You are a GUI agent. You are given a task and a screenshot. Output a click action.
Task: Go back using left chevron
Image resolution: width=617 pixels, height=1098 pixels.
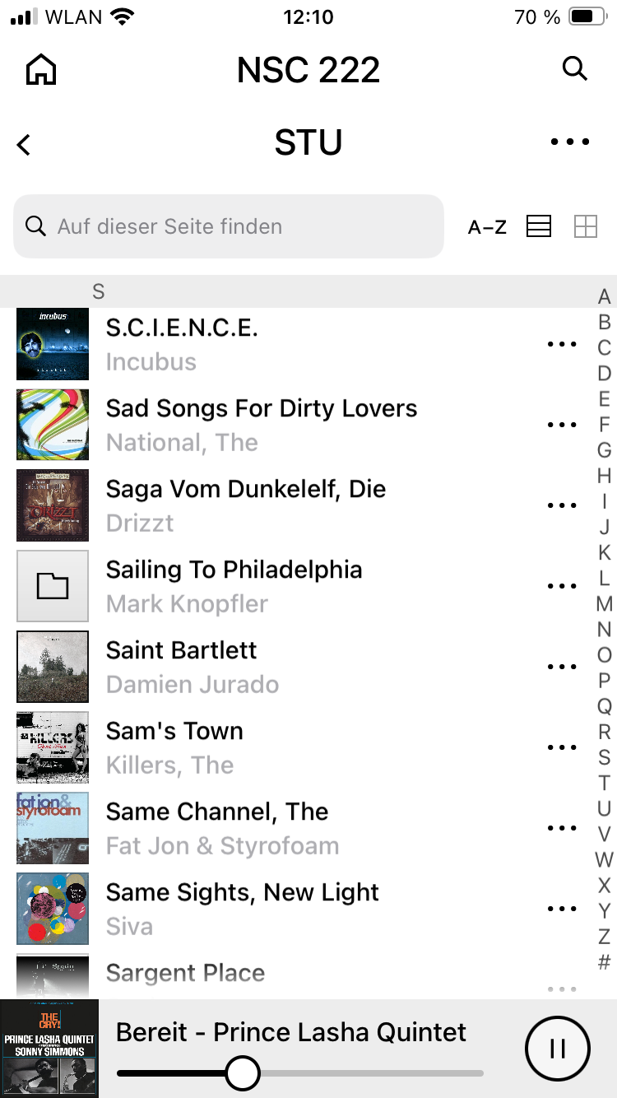pos(24,145)
